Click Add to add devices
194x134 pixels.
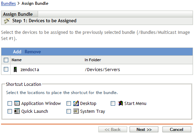click(x=17, y=52)
